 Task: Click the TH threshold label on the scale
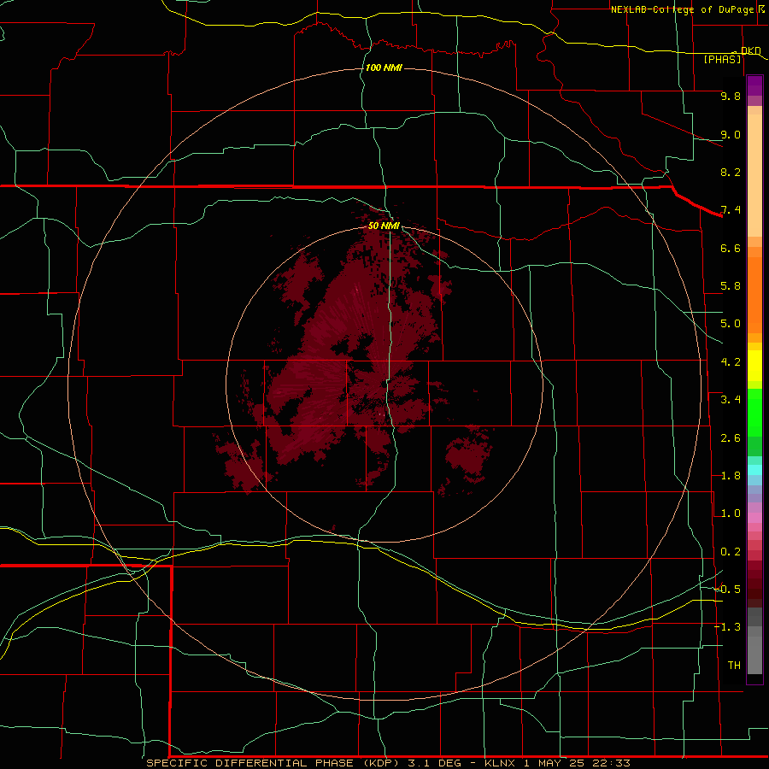click(x=734, y=666)
